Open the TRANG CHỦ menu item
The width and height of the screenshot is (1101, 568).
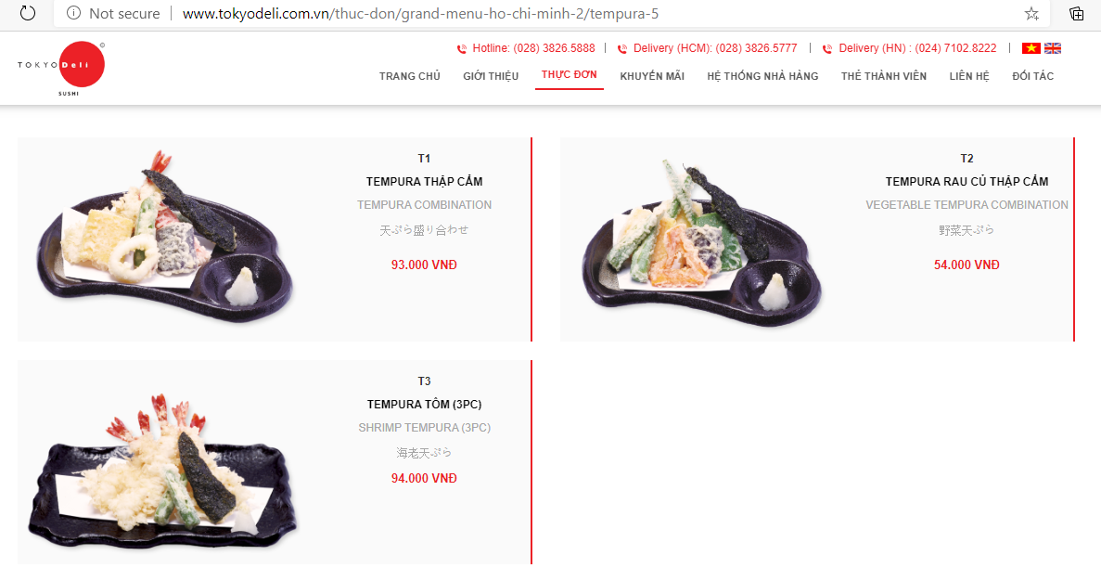click(410, 76)
